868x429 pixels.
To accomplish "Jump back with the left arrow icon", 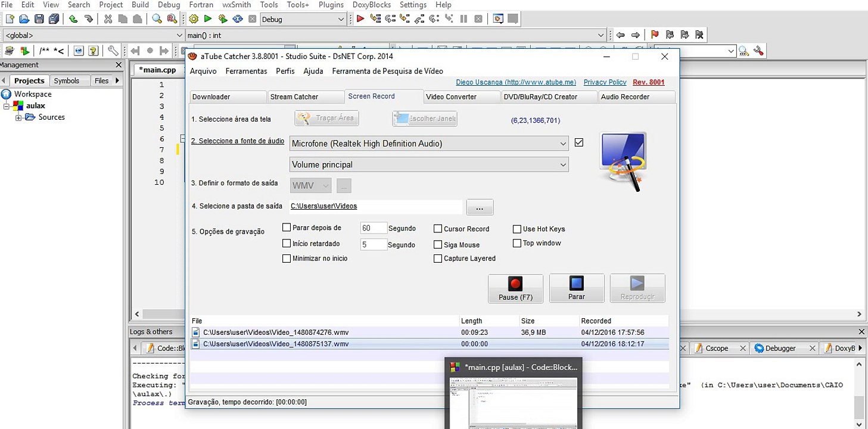I will pyautogui.click(x=621, y=35).
